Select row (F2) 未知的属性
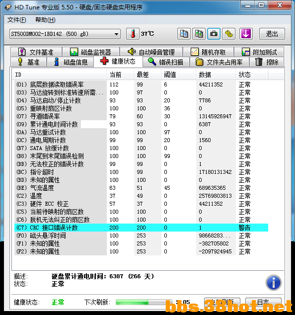Image resolution: width=295 pixels, height=315 pixels. point(141,251)
